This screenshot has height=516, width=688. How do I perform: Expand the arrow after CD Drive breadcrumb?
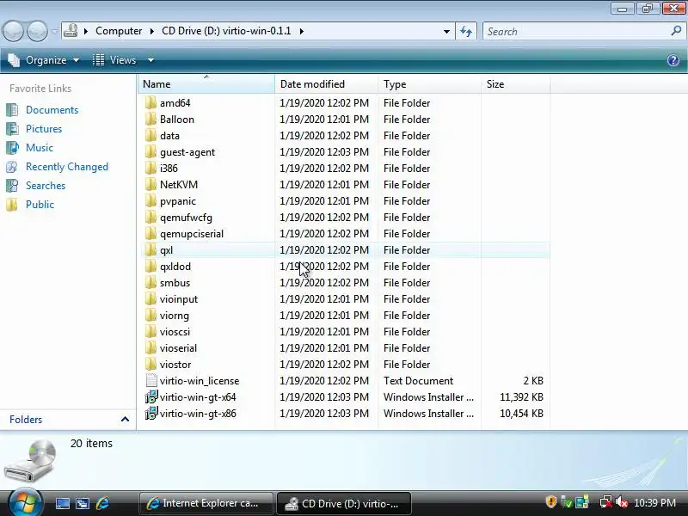(302, 31)
